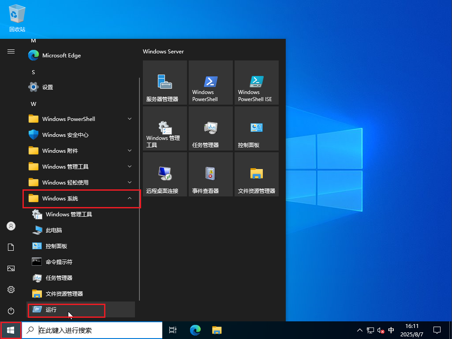Viewport: 452px width, 339px height.
Task: Open the Windows PowerShell ISE tile
Action: click(x=257, y=83)
